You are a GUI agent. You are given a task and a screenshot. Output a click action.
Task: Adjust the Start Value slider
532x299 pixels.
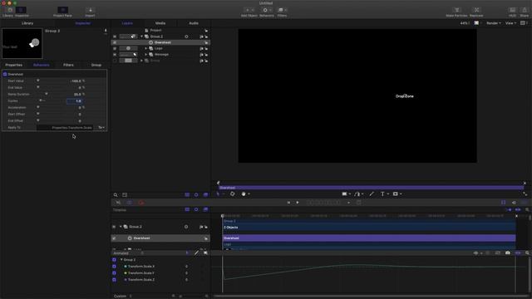click(x=38, y=81)
